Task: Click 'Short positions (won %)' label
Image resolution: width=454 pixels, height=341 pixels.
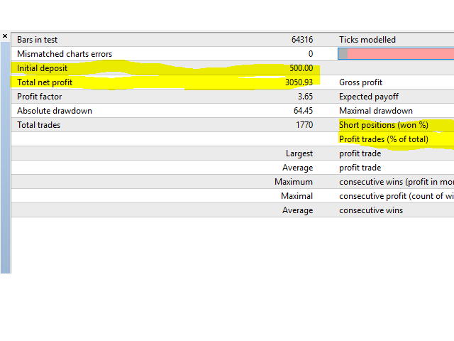Action: pos(384,125)
